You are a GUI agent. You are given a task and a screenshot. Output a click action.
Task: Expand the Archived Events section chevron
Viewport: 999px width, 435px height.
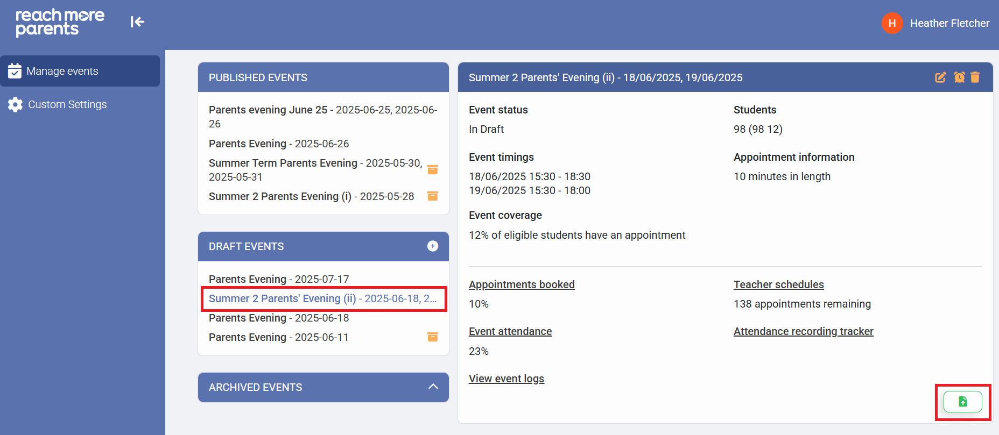(x=433, y=387)
